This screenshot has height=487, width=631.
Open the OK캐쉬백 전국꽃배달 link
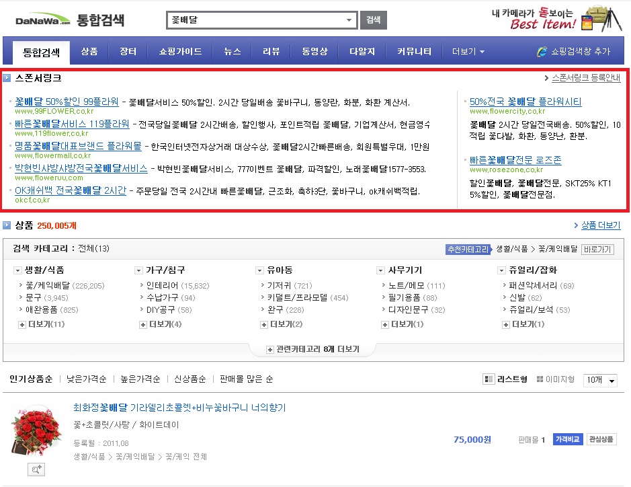[71, 190]
